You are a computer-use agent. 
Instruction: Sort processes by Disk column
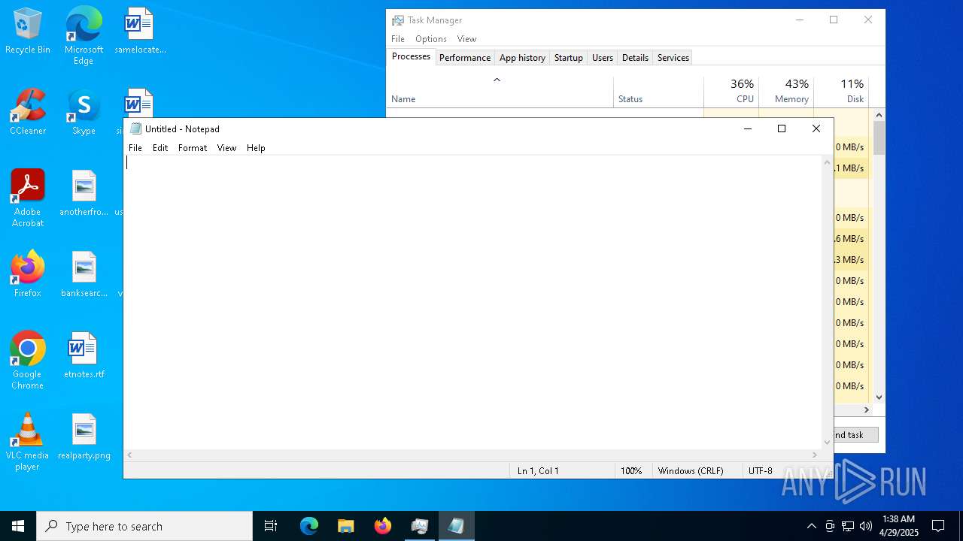[x=841, y=92]
